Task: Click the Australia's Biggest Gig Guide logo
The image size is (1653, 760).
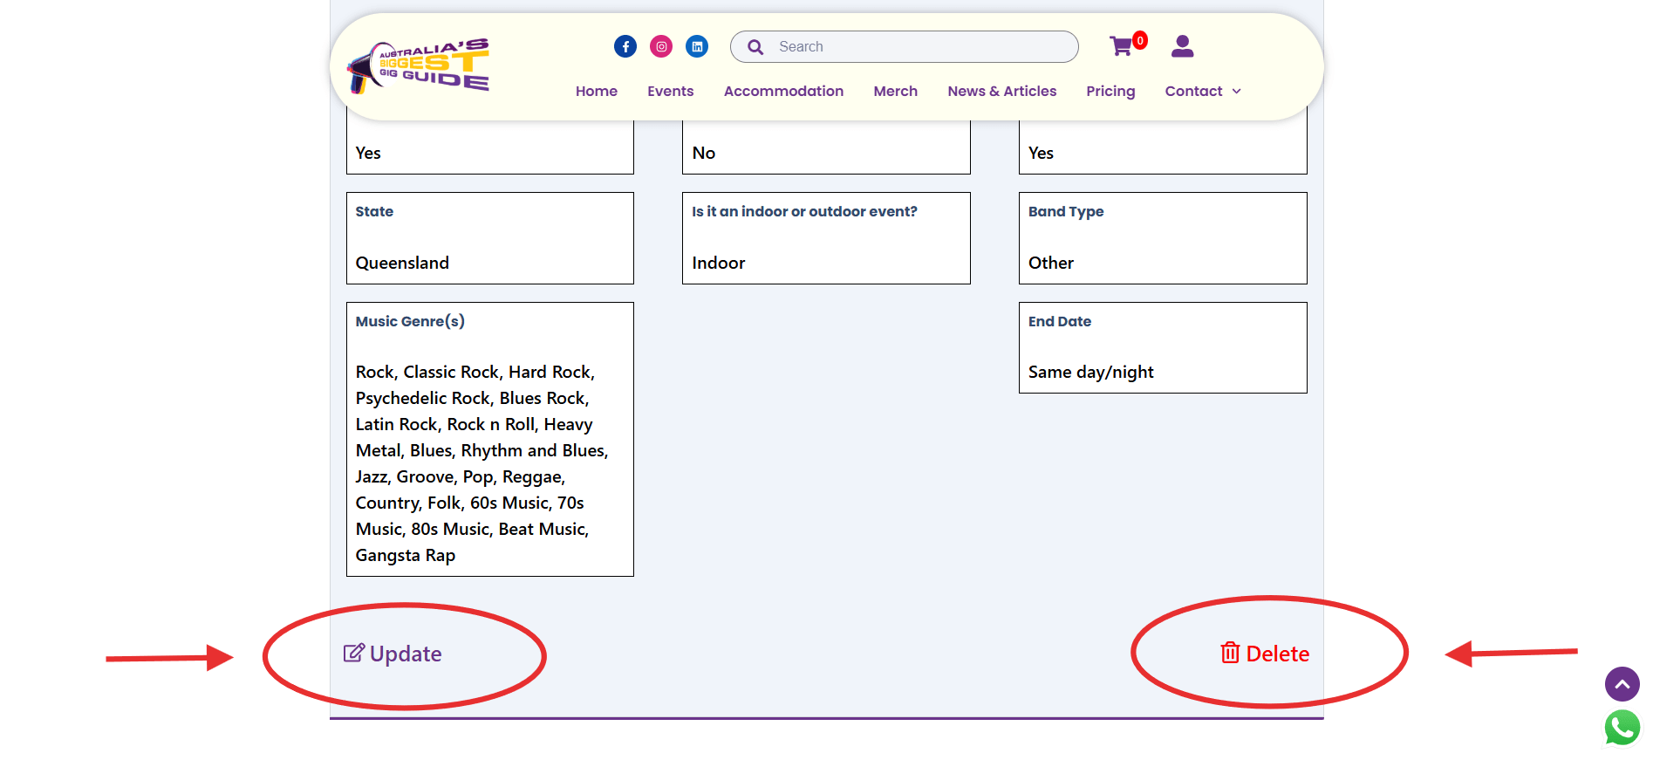Action: (418, 65)
